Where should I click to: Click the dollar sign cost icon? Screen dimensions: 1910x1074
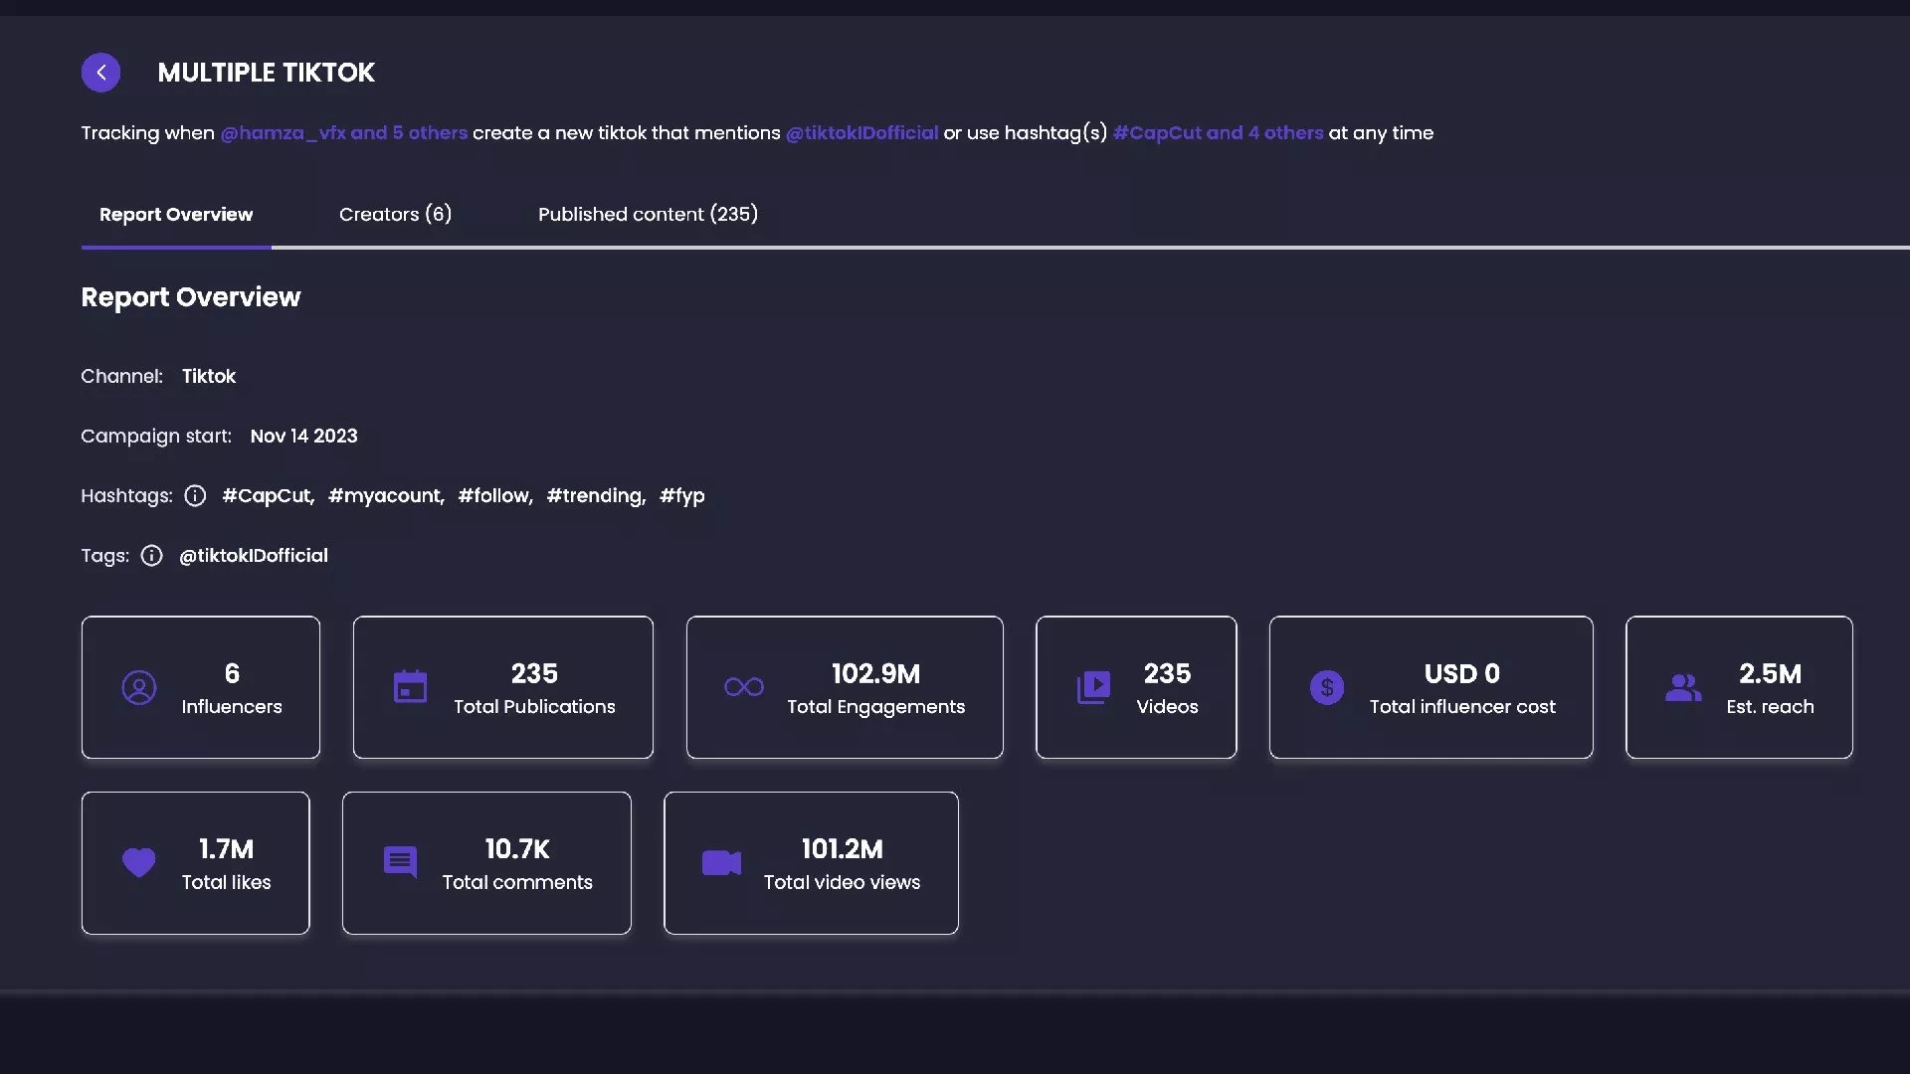coord(1327,687)
